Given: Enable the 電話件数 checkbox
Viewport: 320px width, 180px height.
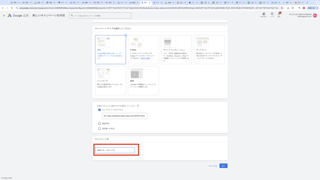Looking at the screenshot, I should pyautogui.click(x=99, y=124).
